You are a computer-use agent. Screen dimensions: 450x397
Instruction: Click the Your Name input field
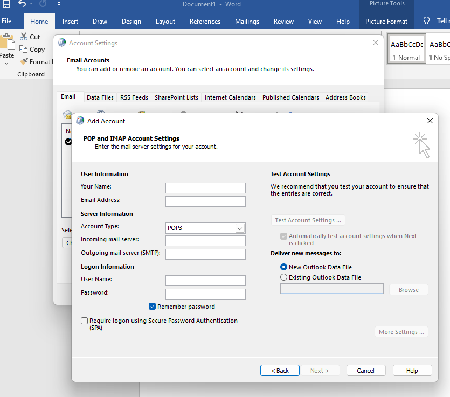(x=205, y=188)
